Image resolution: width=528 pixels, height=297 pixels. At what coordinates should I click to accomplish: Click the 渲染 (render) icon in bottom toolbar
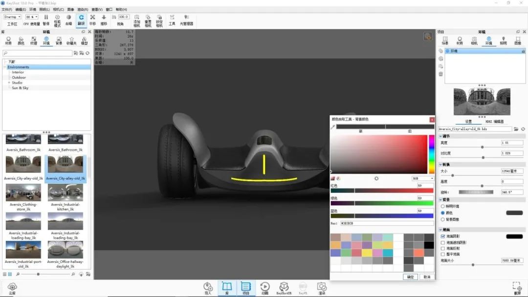(321, 287)
